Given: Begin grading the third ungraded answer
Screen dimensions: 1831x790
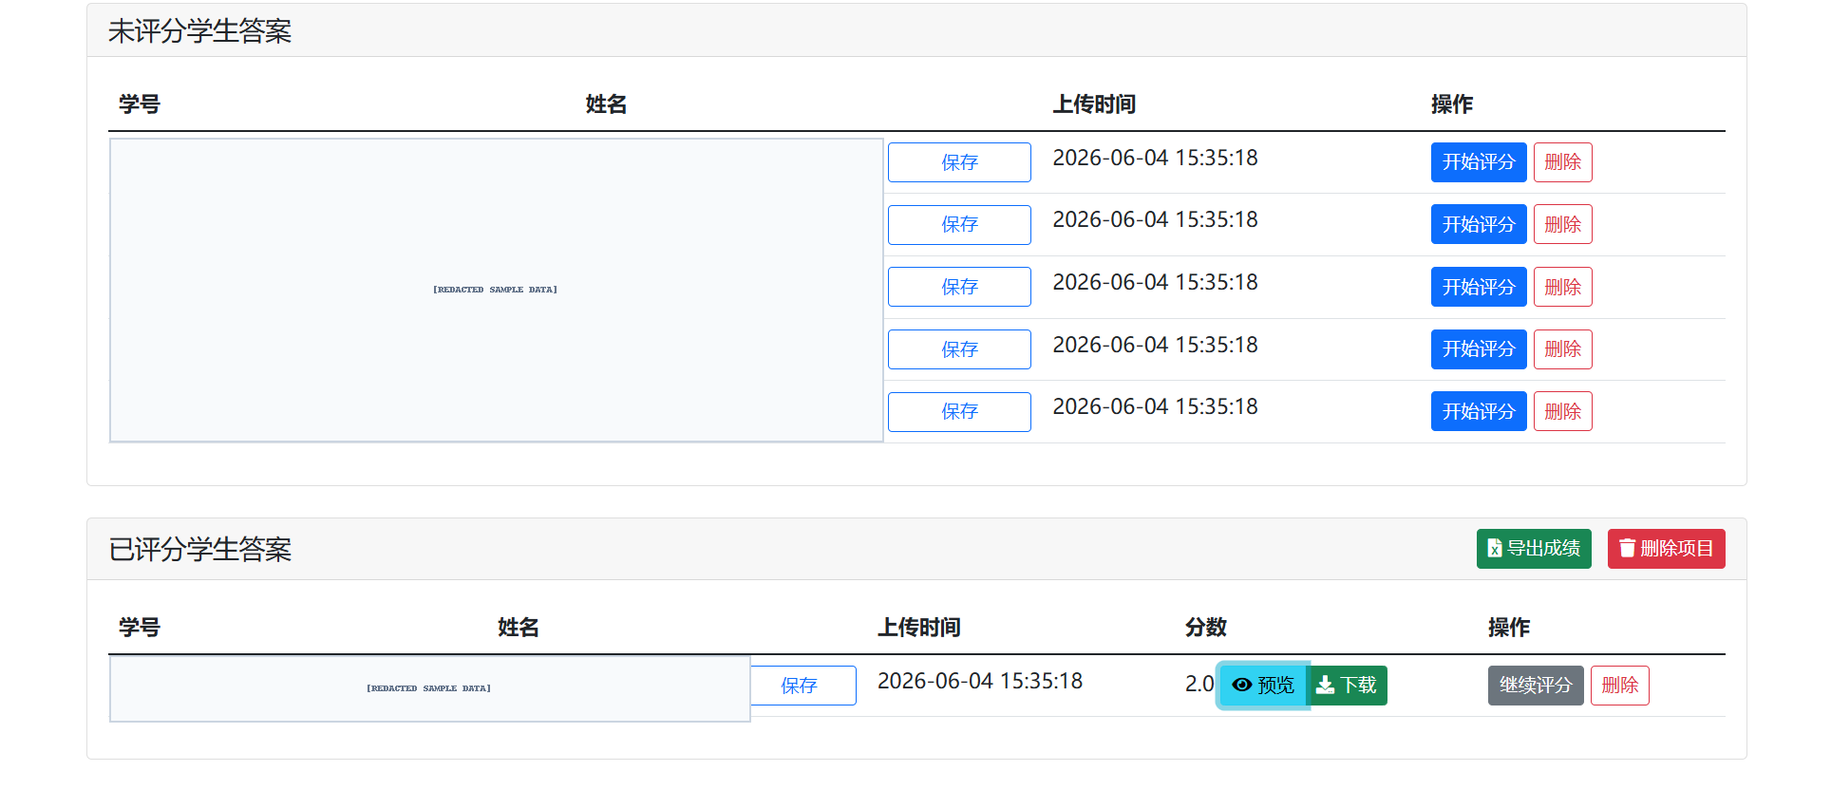Looking at the screenshot, I should point(1479,287).
